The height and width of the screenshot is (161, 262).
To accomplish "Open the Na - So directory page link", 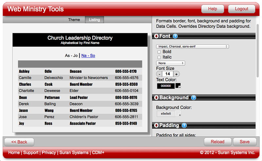I will pyautogui.click(x=88, y=56).
